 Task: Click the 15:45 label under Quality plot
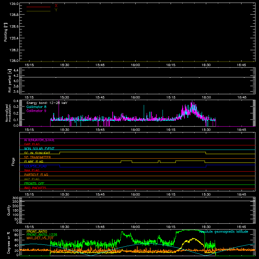(x=100, y=227)
